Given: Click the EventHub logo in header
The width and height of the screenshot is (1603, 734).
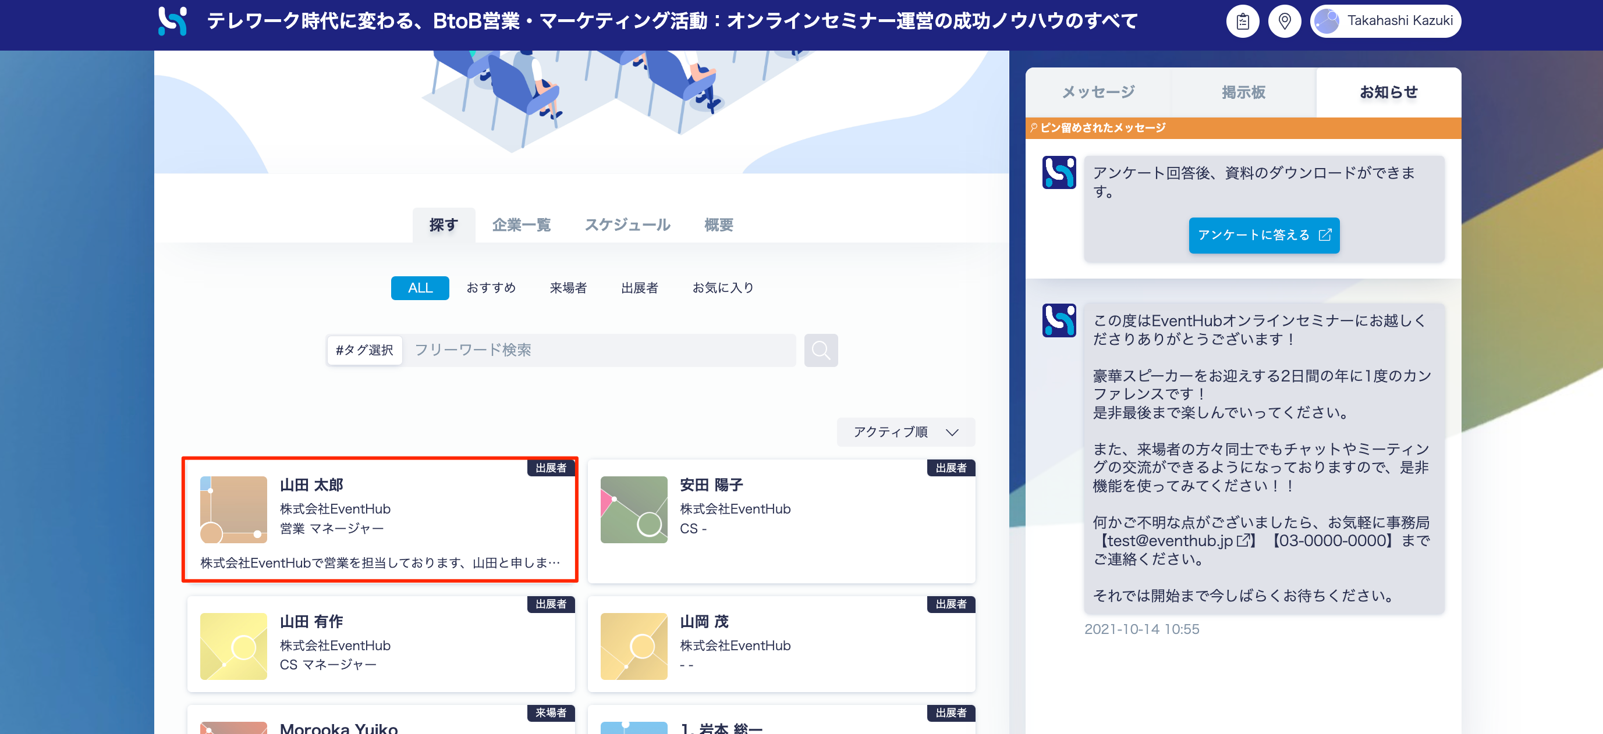Looking at the screenshot, I should click(x=172, y=21).
